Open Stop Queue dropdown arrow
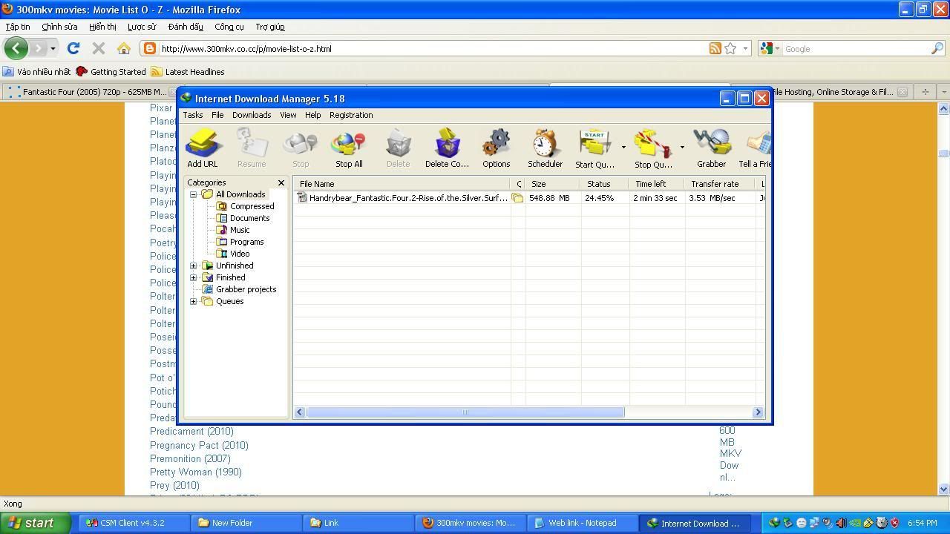Viewport: 950px width, 534px height. tap(682, 147)
